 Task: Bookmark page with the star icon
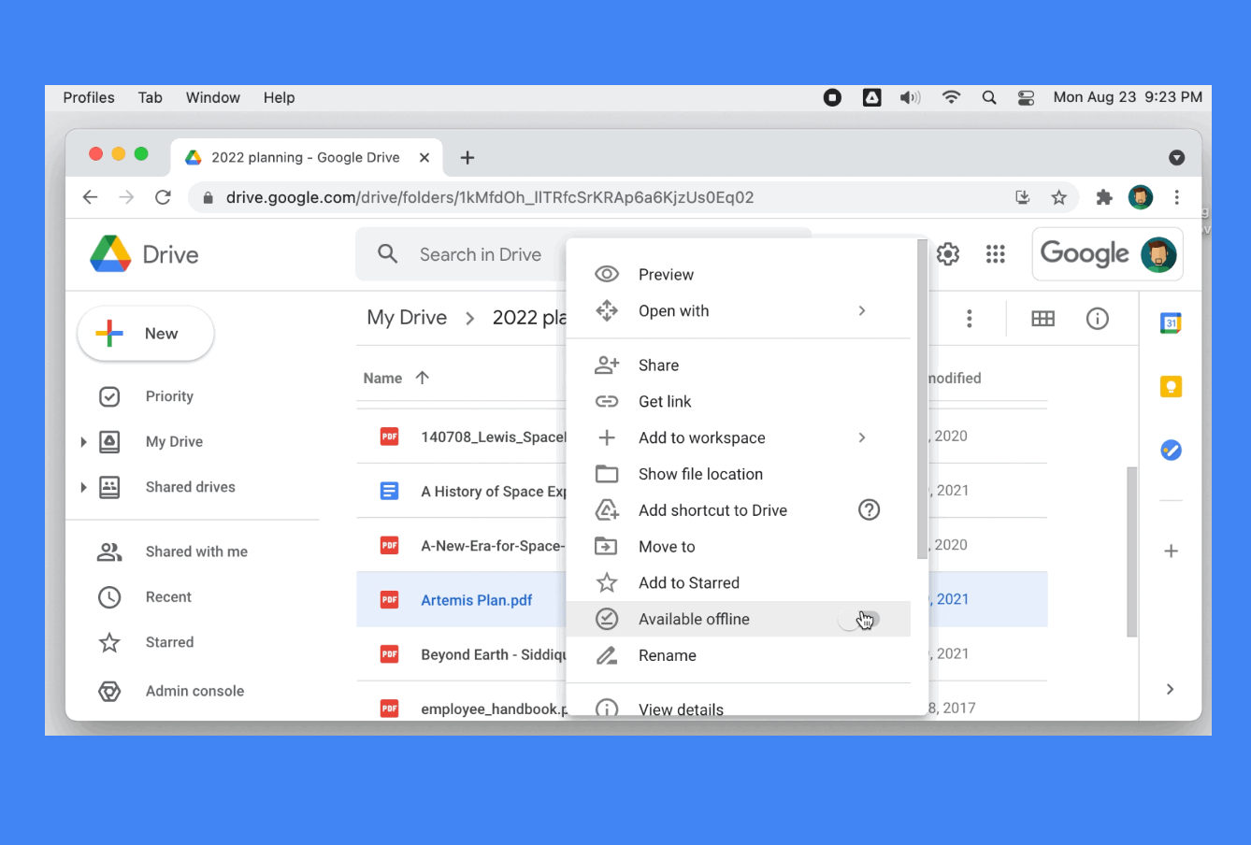tap(1058, 197)
